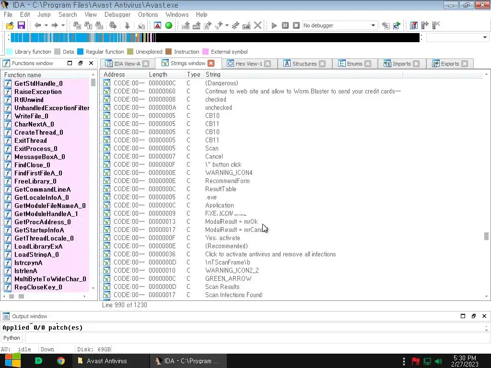Click the green circle toolbar icon
The image size is (491, 368).
pyautogui.click(x=169, y=25)
